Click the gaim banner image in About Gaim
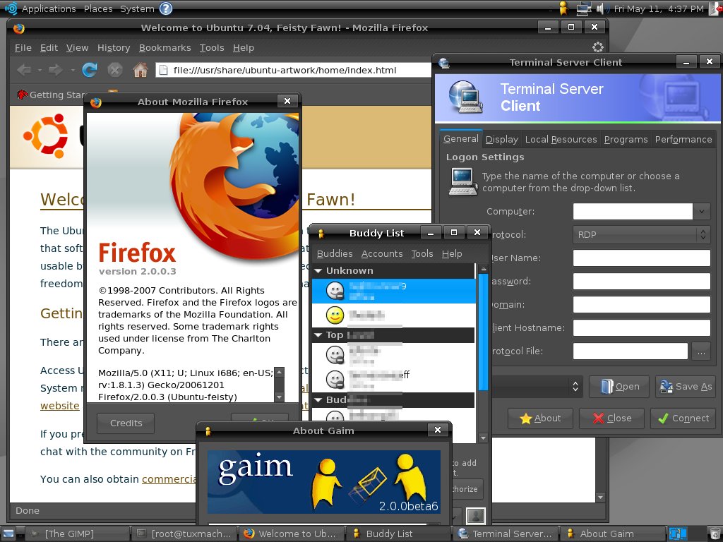 tap(323, 481)
